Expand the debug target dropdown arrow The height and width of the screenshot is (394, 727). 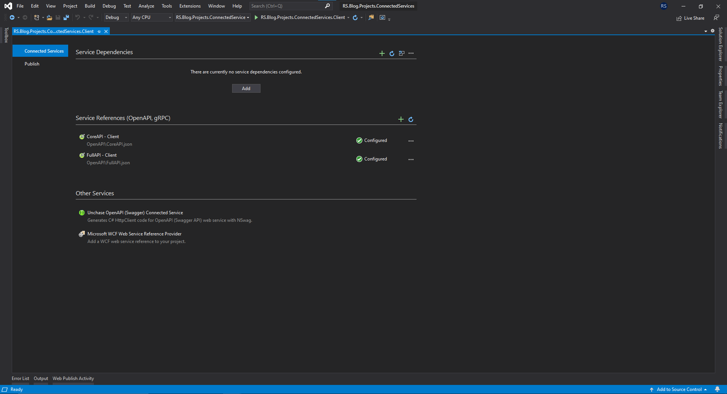click(348, 17)
